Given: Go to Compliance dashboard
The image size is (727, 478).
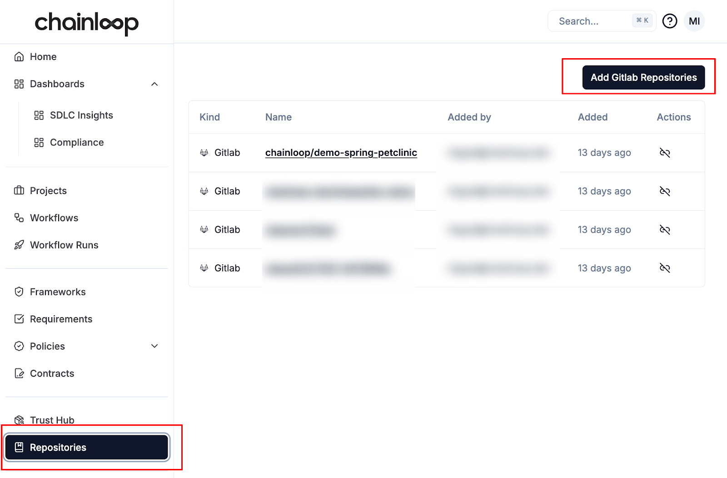Looking at the screenshot, I should coord(76,143).
